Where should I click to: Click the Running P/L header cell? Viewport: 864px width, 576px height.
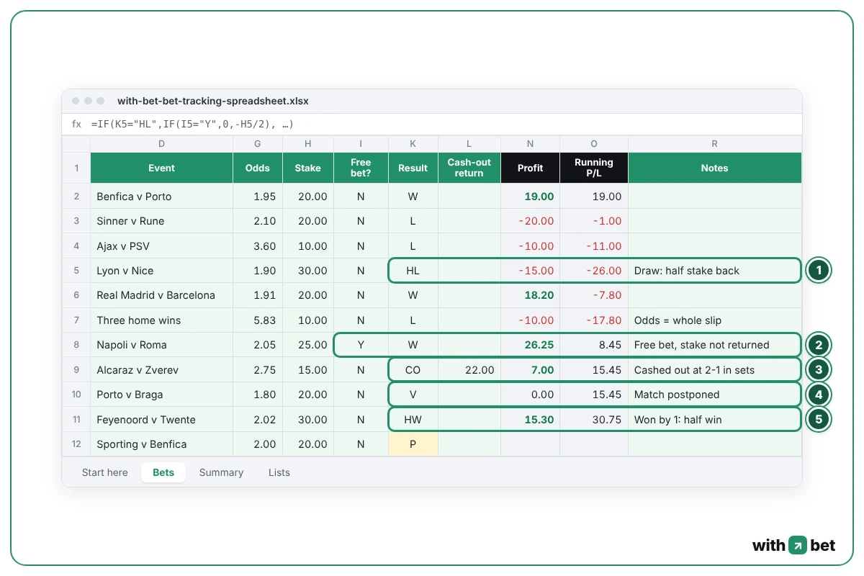coord(594,168)
